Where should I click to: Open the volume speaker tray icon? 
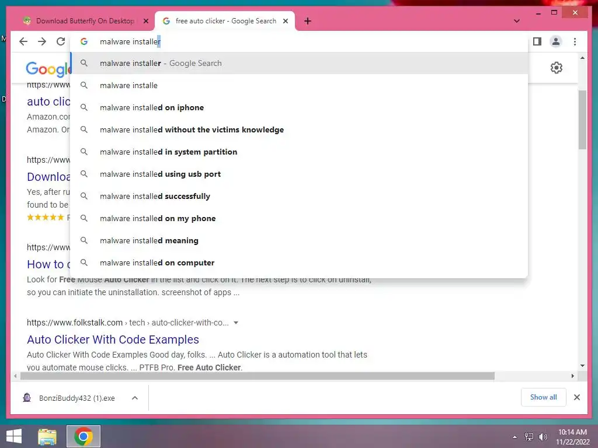pos(543,437)
